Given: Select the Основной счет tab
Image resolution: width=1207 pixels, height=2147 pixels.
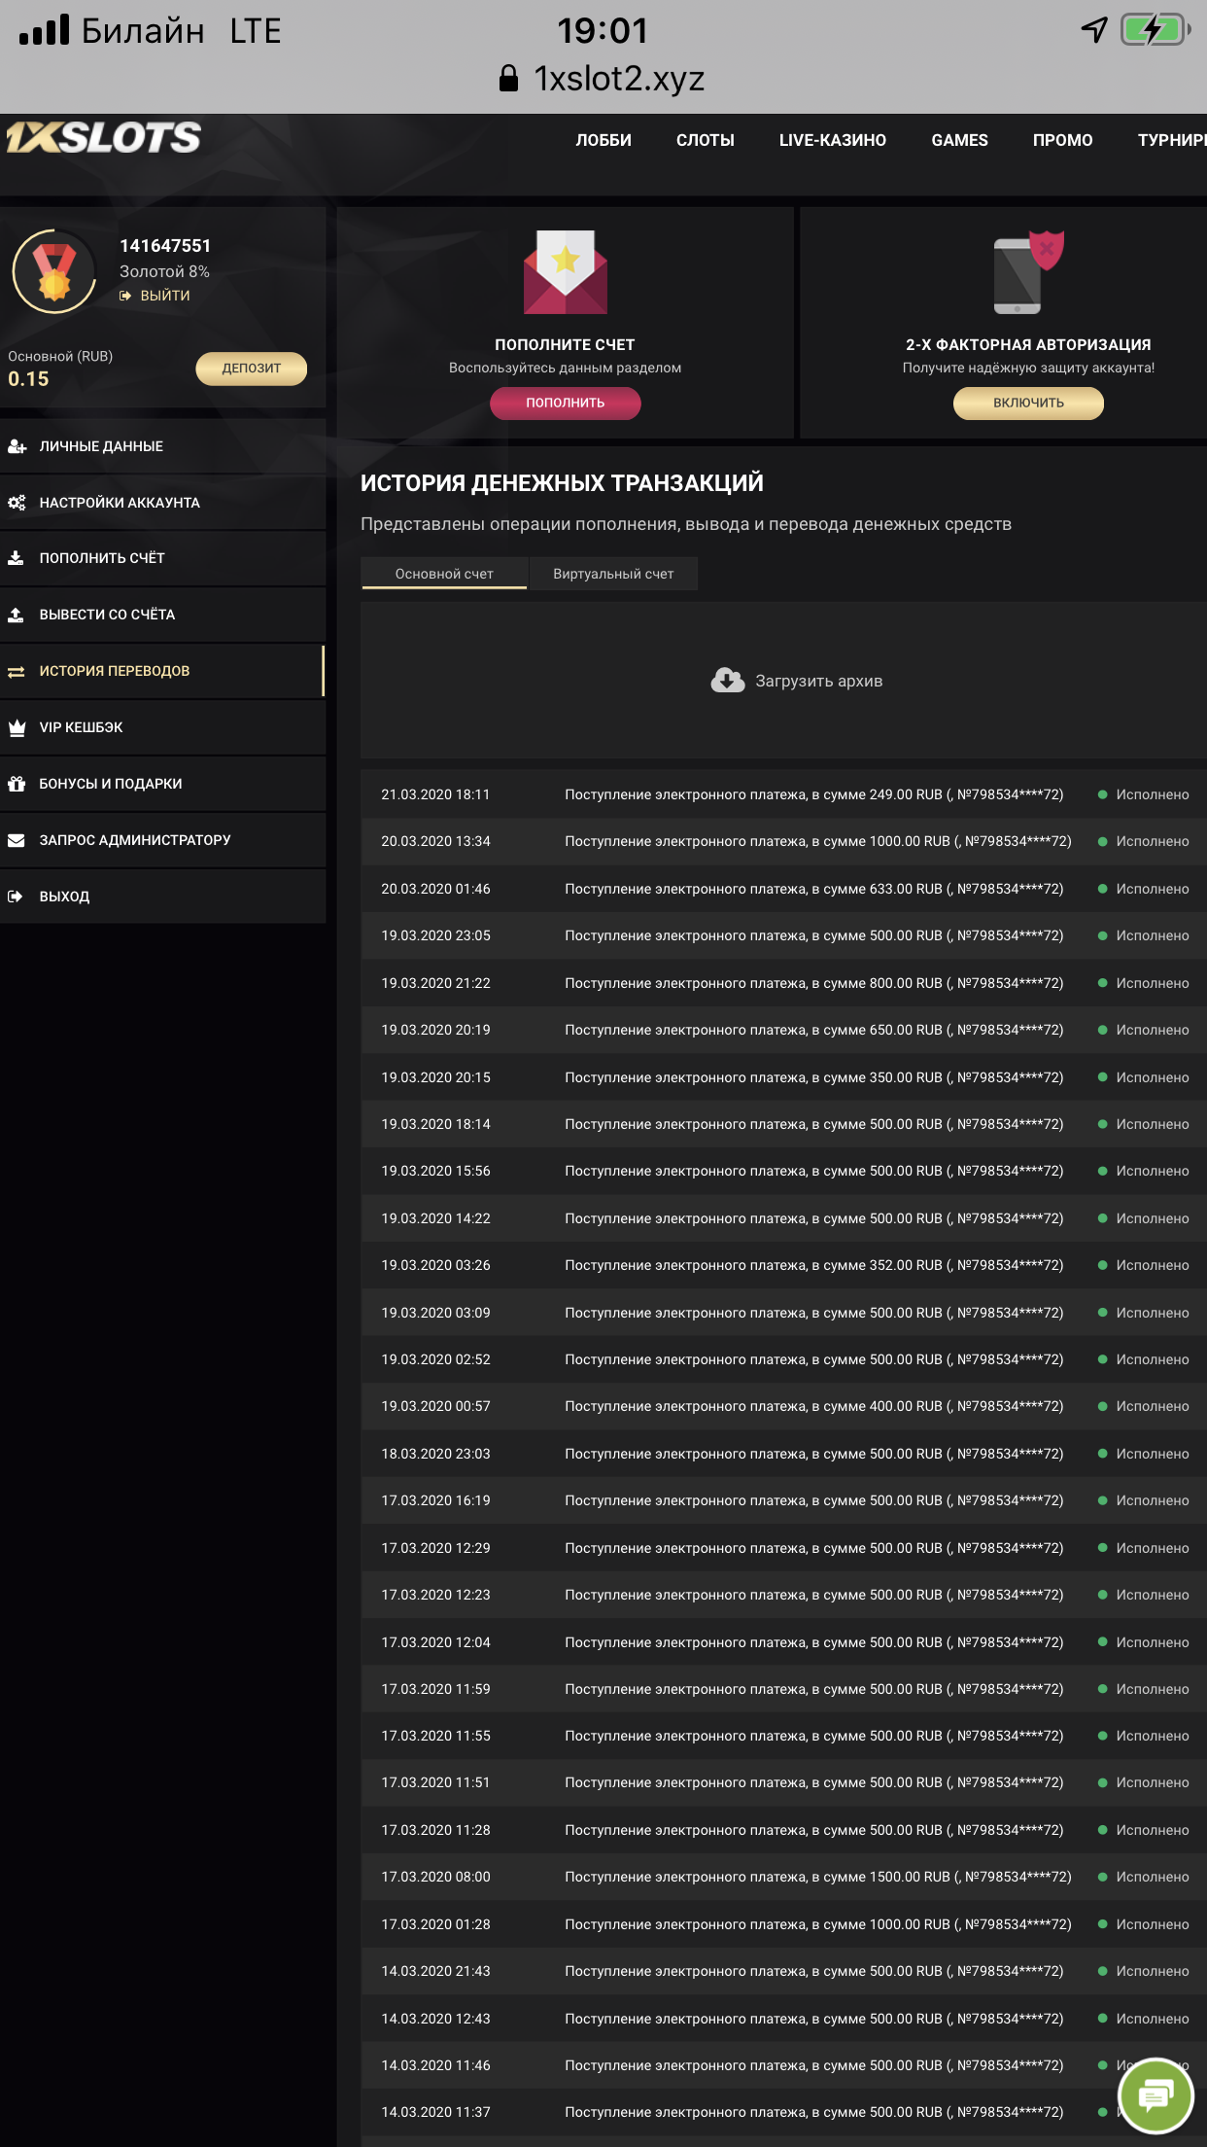Looking at the screenshot, I should click(x=444, y=574).
